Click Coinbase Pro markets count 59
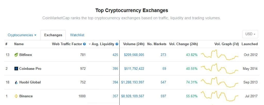Image resolution: width=264 pixels, height=105 pixels. coord(164,69)
